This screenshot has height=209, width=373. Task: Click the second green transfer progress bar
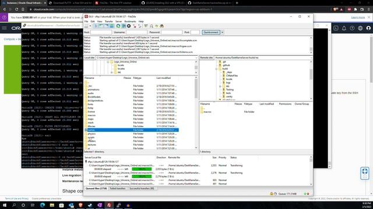142,176
